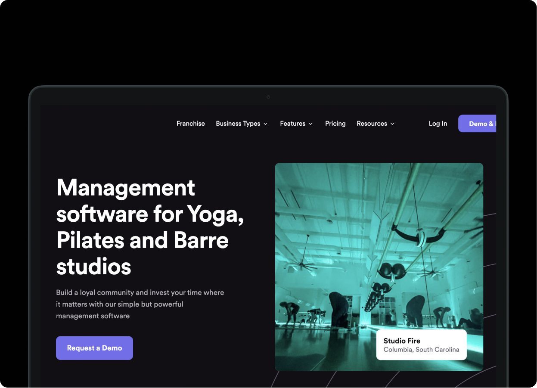Click the chevron arrow beside Features
This screenshot has width=537, height=388.
[x=310, y=124]
